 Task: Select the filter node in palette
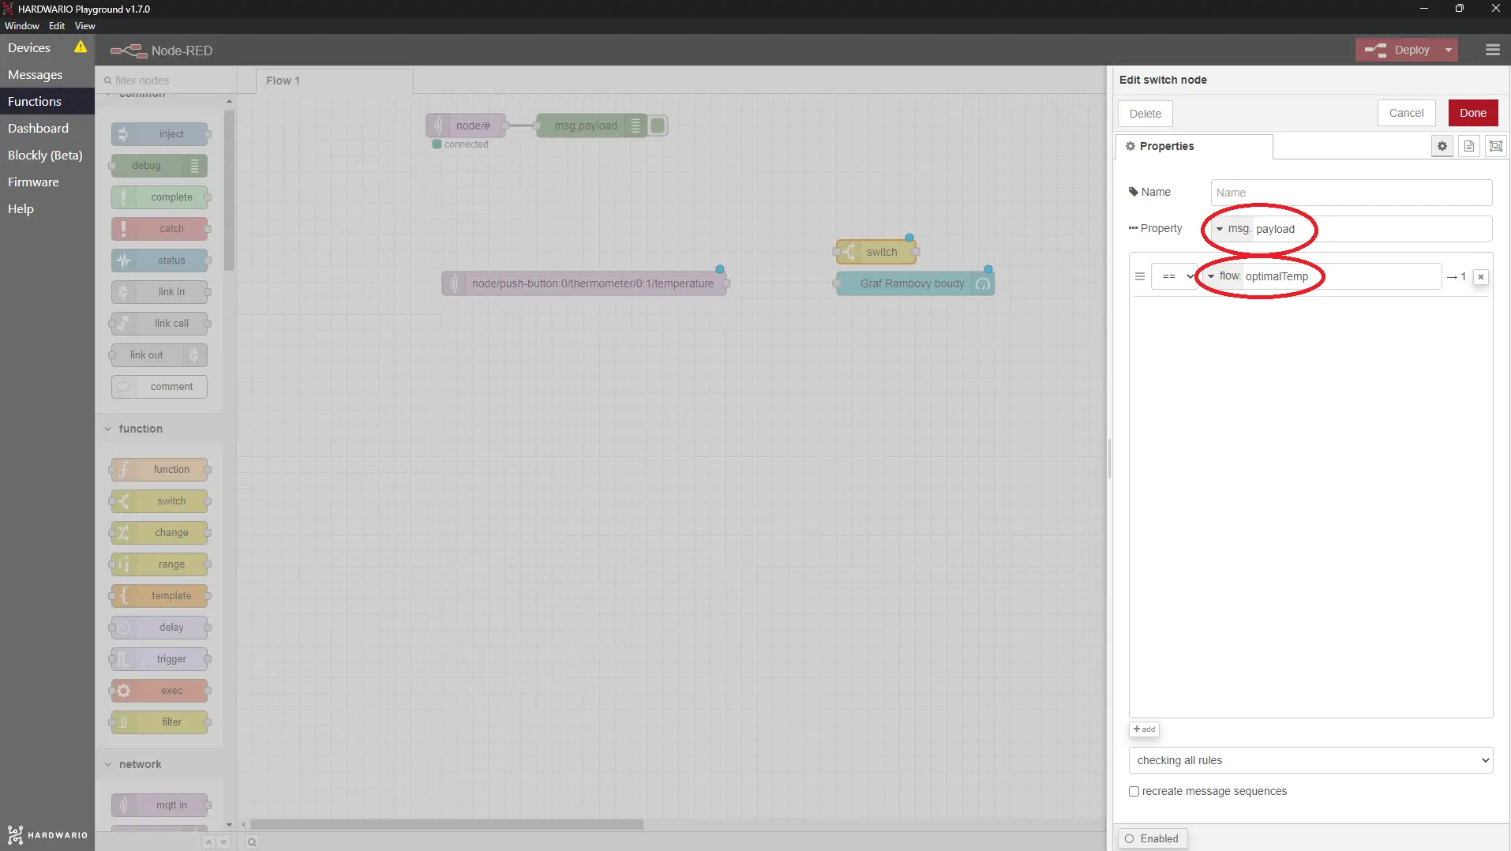[159, 722]
